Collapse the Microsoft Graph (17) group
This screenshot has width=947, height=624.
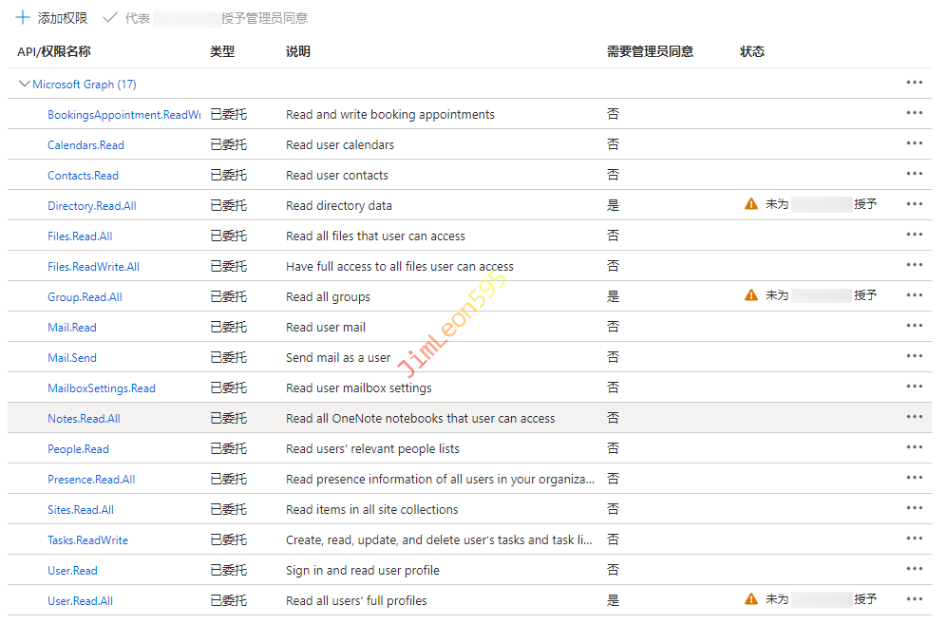point(25,85)
